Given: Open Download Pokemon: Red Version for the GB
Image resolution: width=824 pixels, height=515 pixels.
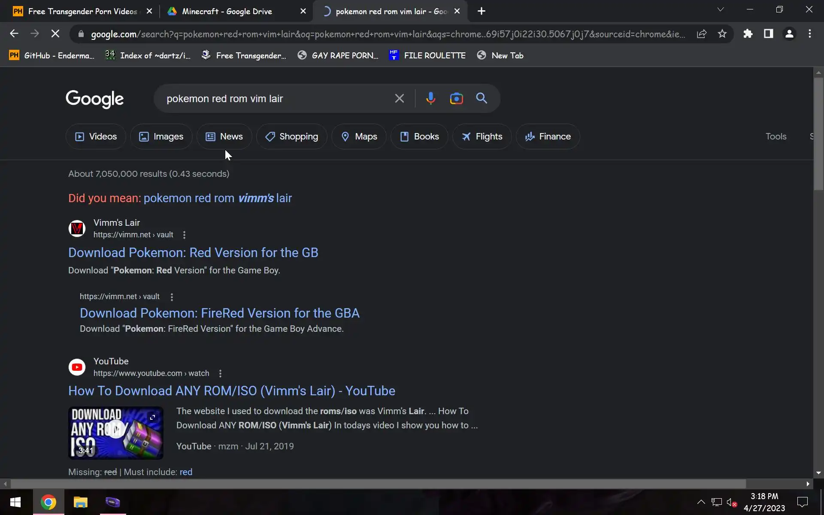Looking at the screenshot, I should tap(193, 252).
